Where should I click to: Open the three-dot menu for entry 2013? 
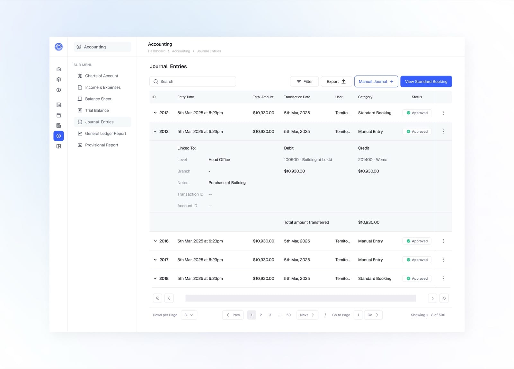[443, 131]
